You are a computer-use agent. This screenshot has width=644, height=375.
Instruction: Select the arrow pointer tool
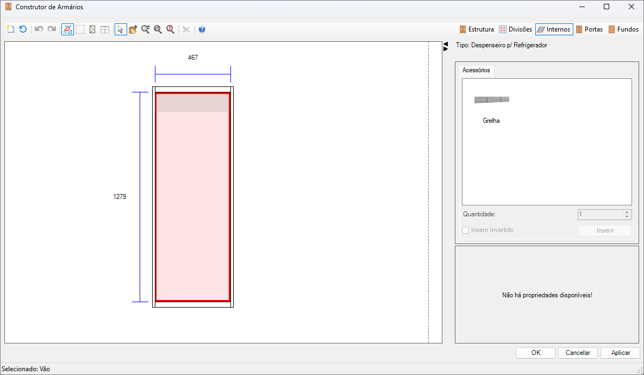121,29
